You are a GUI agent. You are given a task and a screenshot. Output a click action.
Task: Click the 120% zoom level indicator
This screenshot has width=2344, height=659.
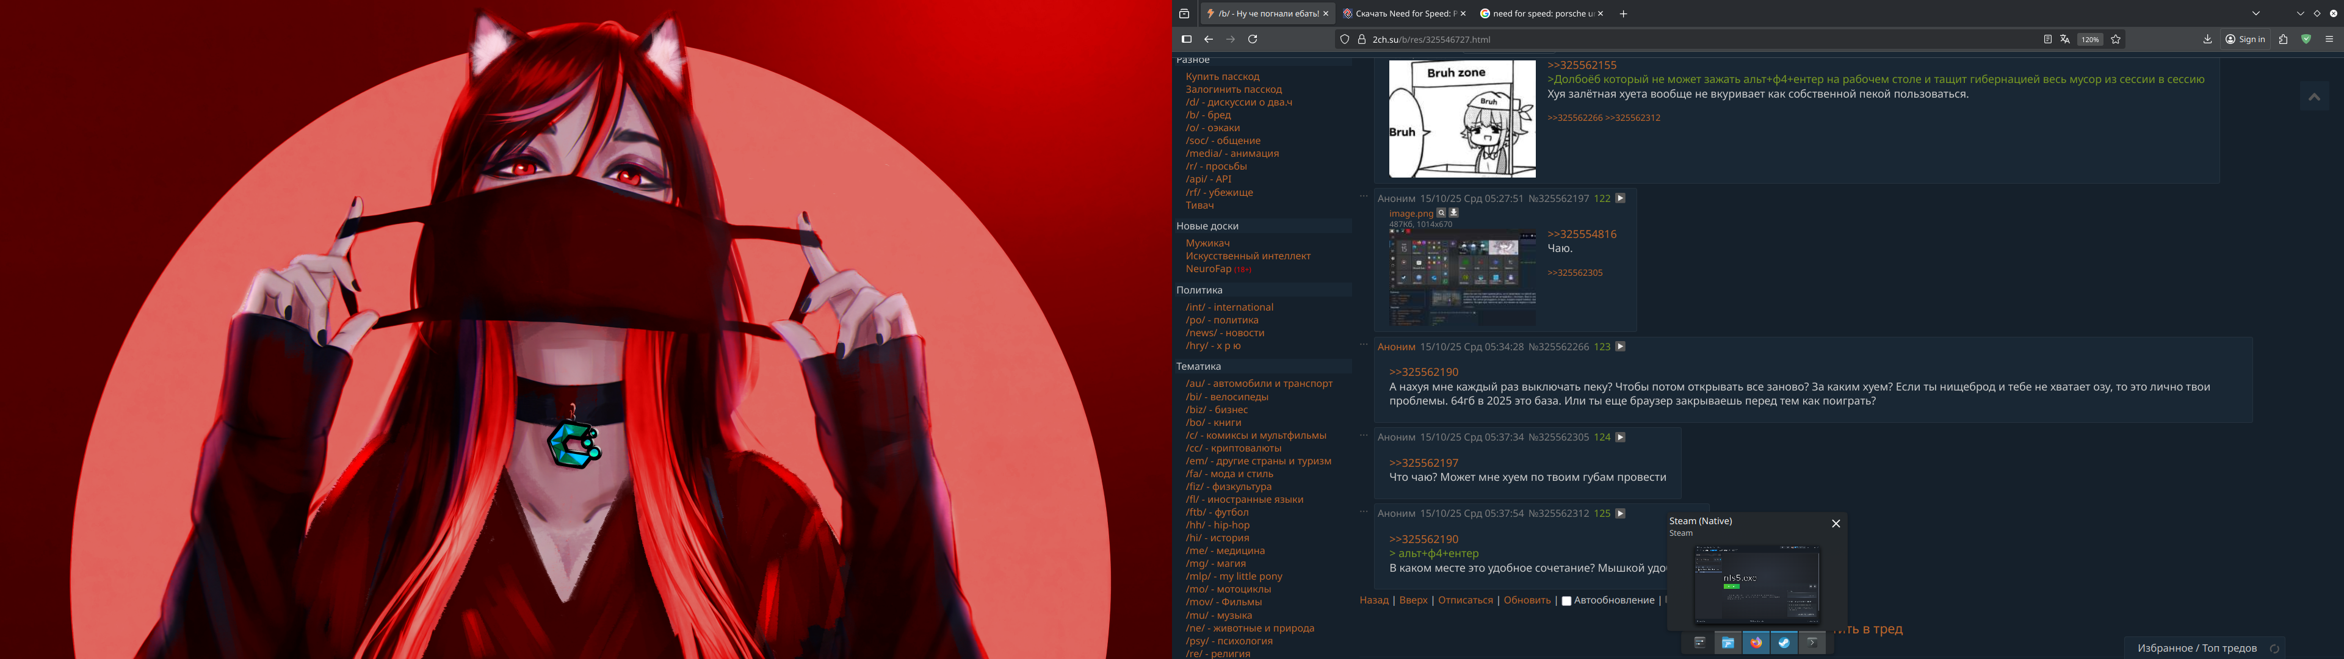pos(2090,39)
